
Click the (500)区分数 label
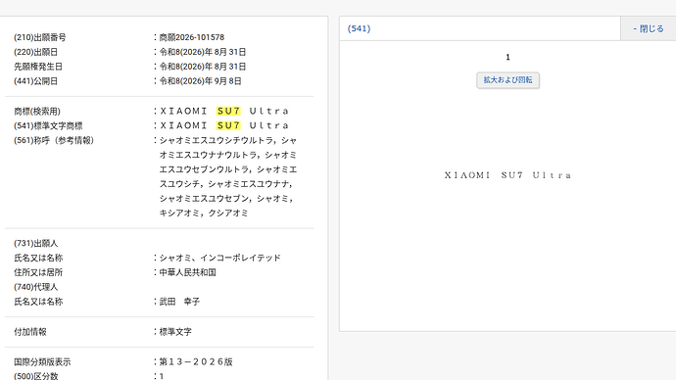[x=36, y=376]
